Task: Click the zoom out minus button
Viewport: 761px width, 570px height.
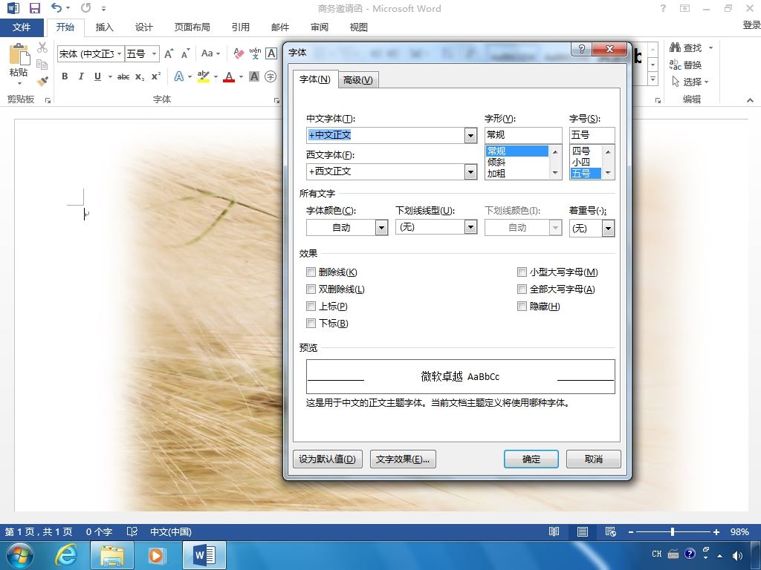Action: pyautogui.click(x=631, y=531)
